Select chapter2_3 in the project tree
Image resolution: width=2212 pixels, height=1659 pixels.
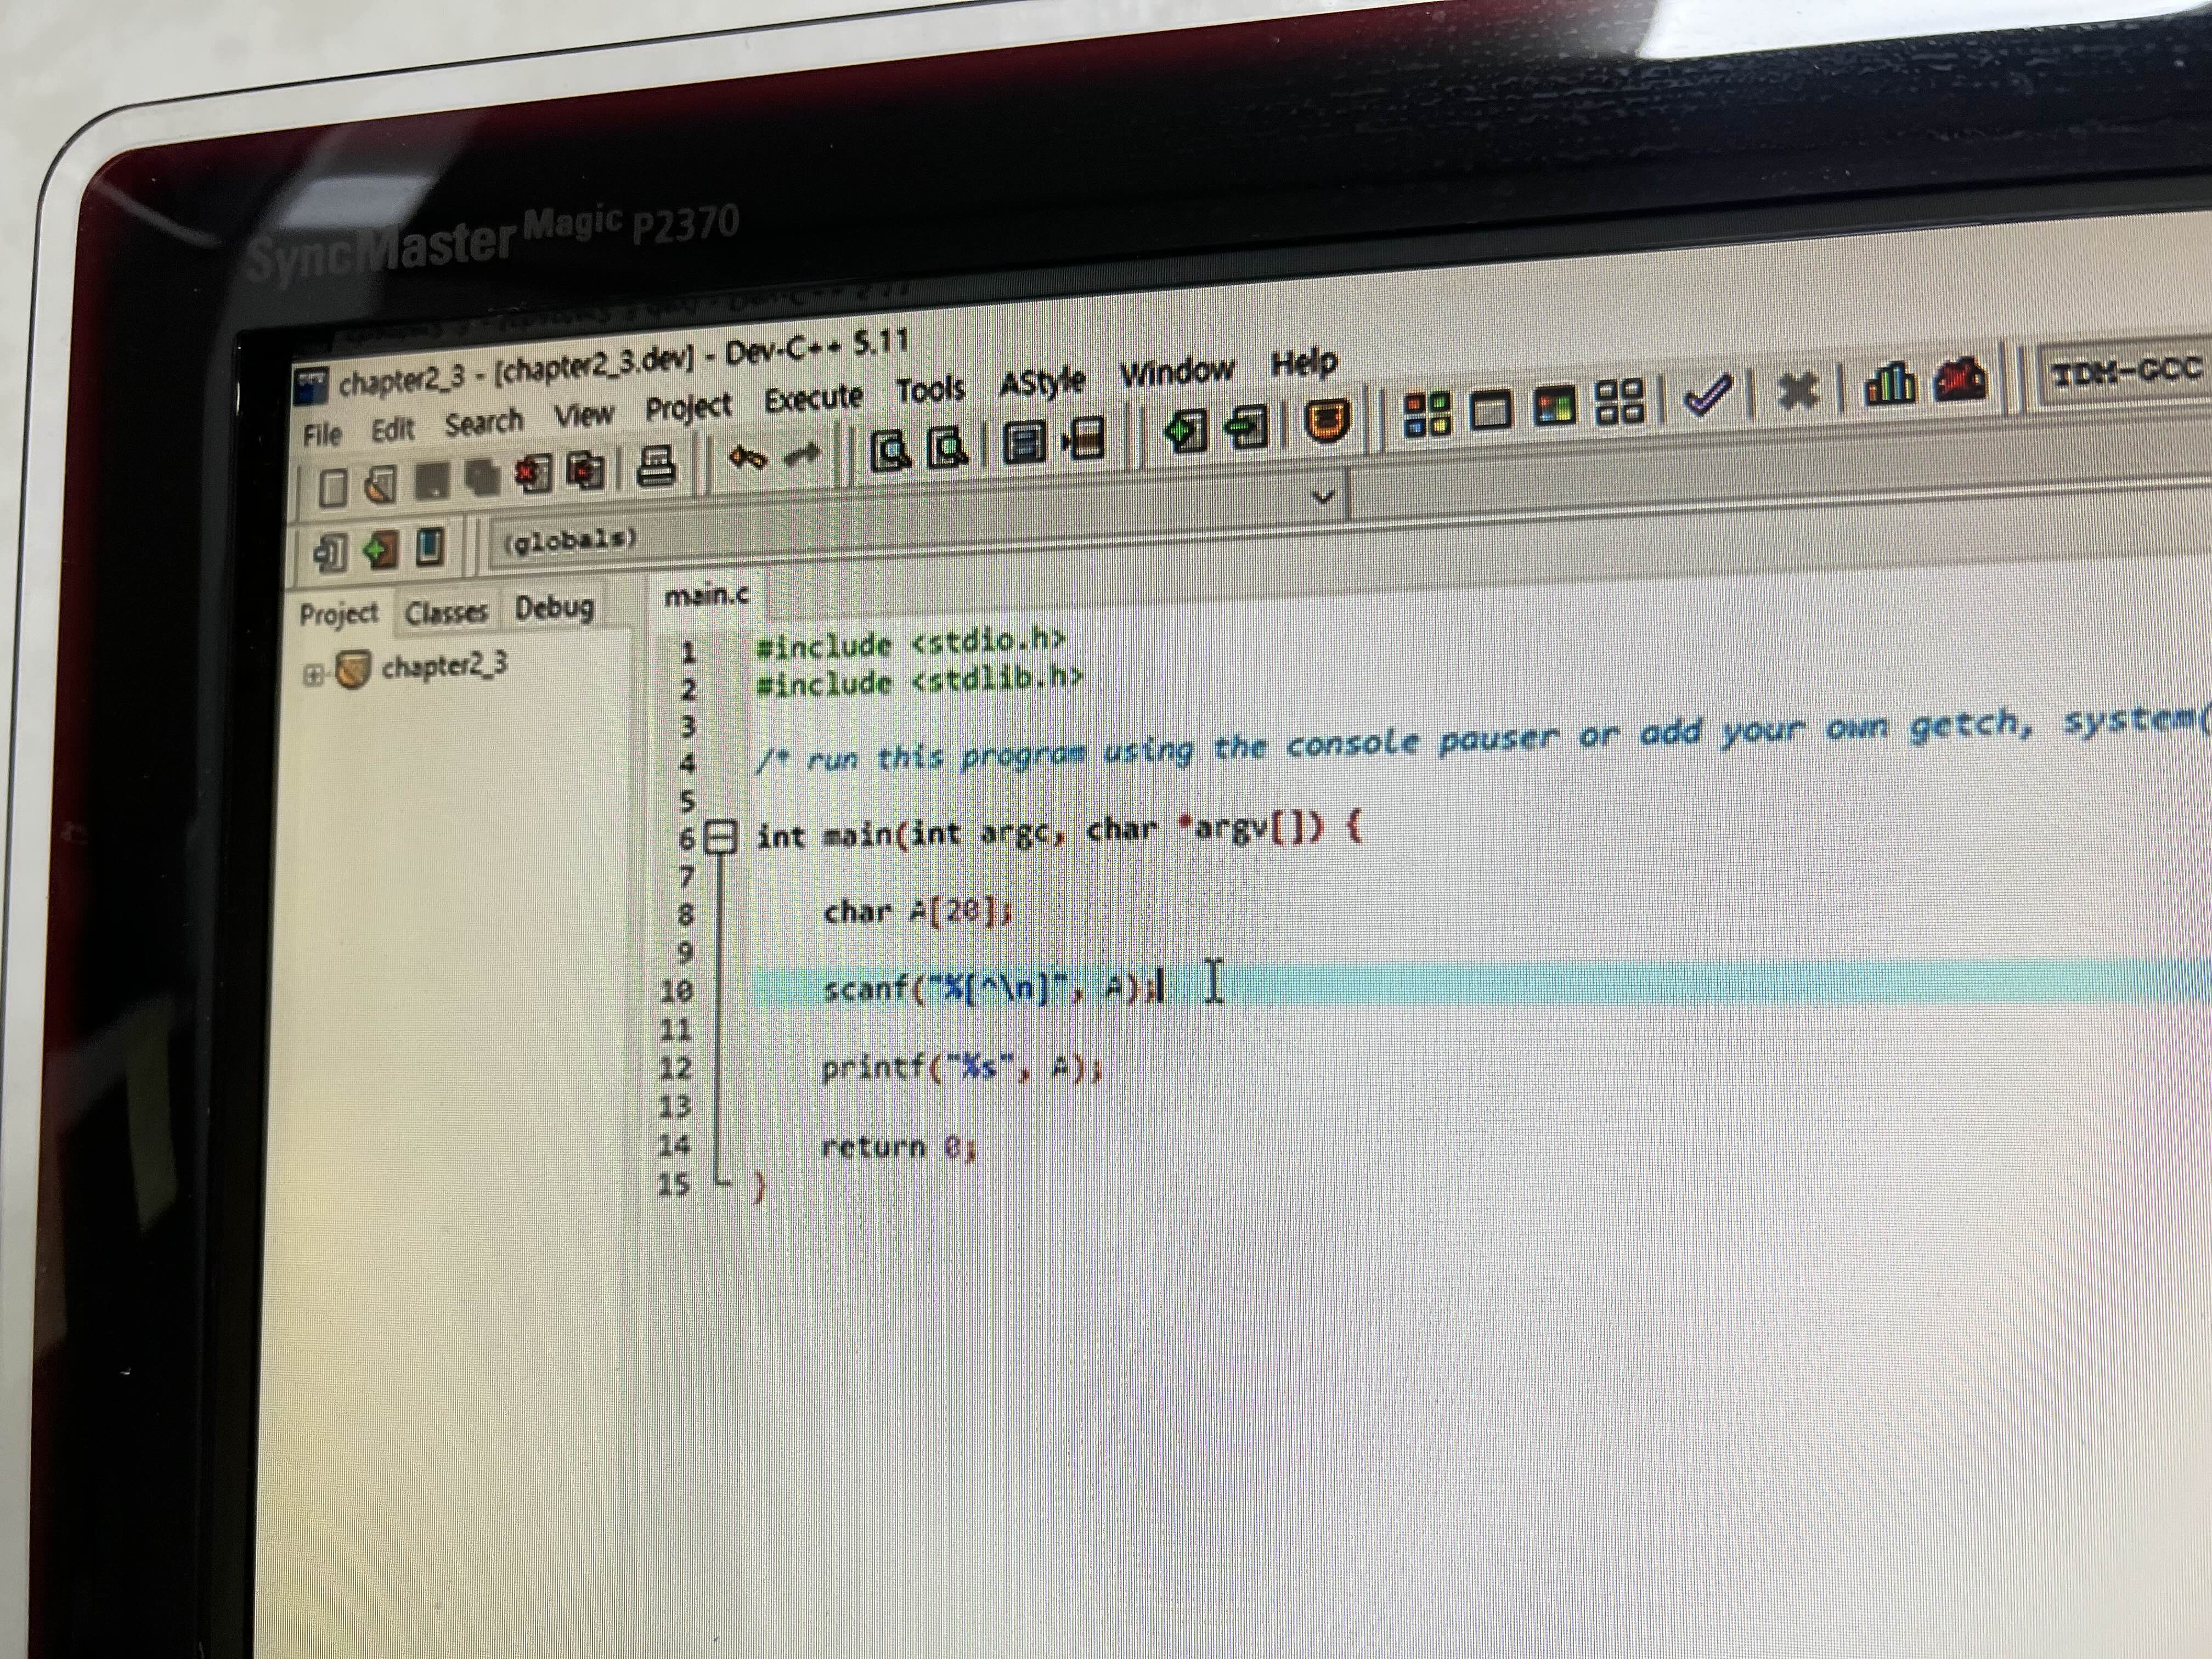point(444,666)
